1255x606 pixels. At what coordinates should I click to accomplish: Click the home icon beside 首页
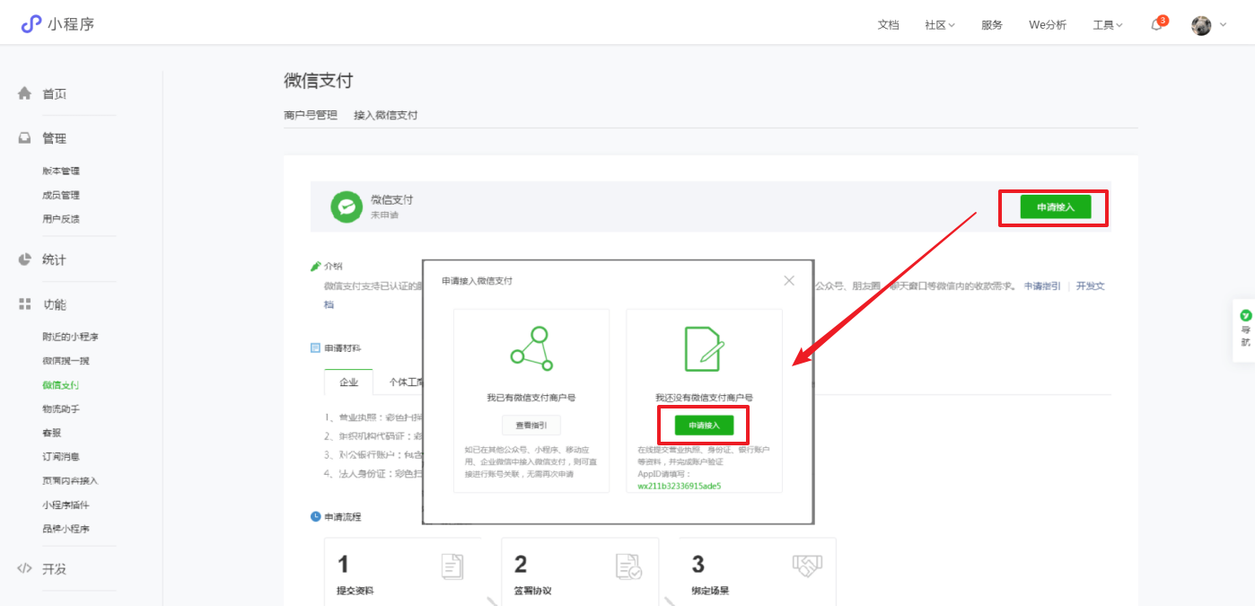(25, 93)
